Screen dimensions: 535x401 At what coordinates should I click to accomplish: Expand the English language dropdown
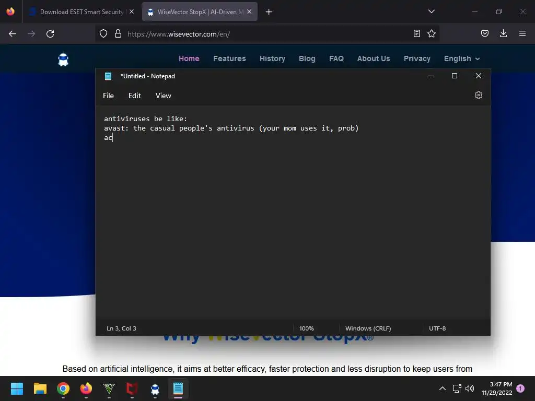[x=462, y=58]
